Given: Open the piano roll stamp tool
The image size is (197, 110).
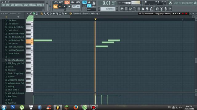Looking at the screenshot, I should 37,13.
